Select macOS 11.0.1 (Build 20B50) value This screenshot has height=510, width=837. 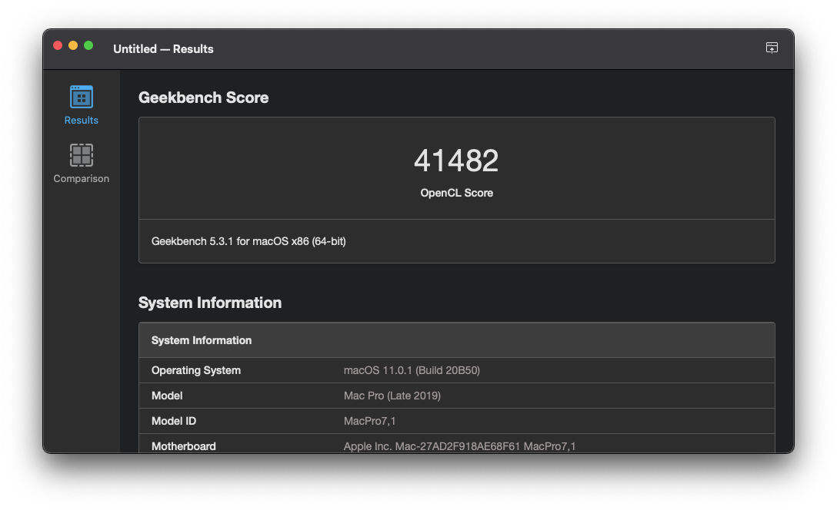(x=412, y=370)
